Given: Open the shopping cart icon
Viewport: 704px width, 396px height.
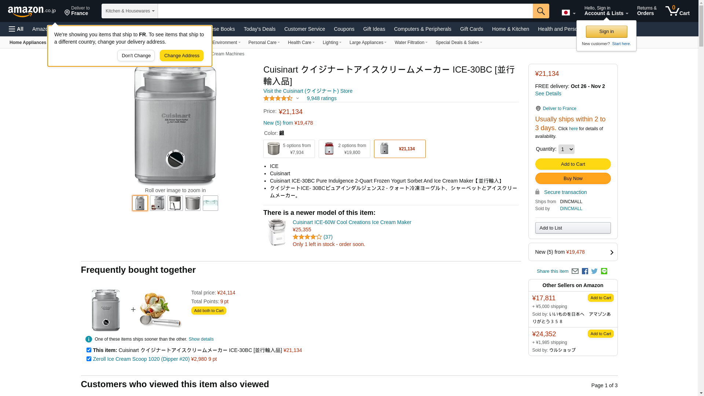Looking at the screenshot, I should (677, 11).
